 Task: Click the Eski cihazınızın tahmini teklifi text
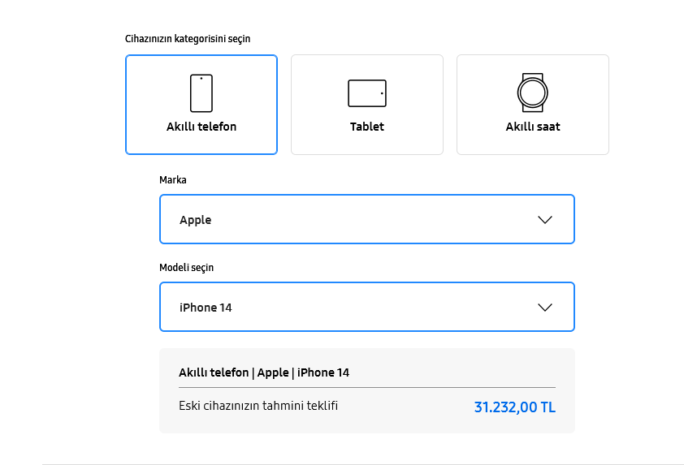[x=258, y=406]
